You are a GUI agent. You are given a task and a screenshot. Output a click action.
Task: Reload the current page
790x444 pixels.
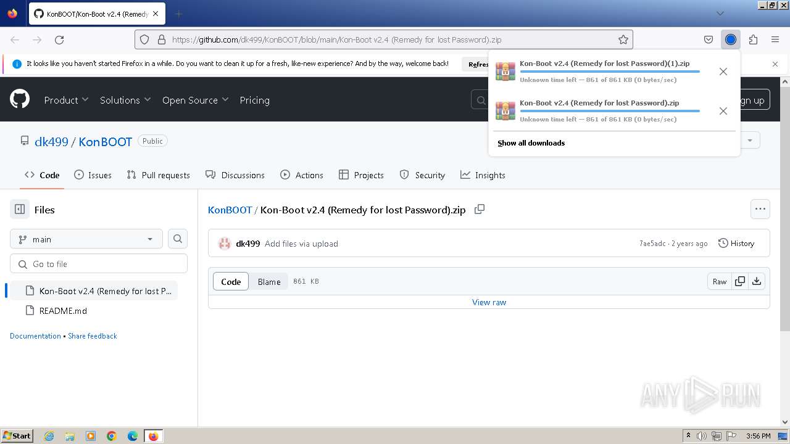pos(59,39)
